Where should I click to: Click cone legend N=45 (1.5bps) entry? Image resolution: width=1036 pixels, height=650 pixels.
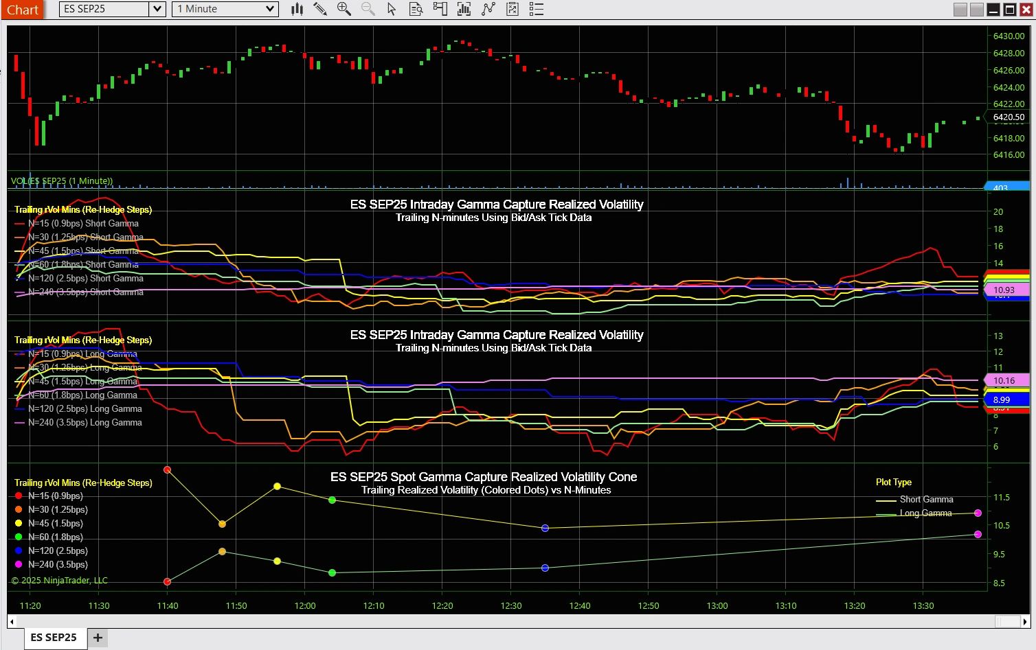(x=49, y=523)
